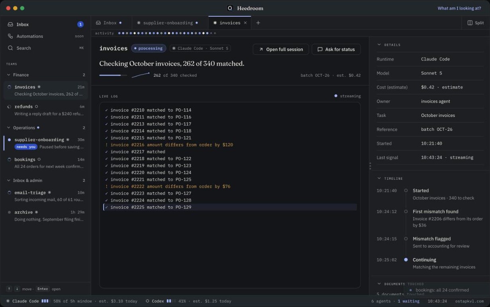The width and height of the screenshot is (490, 307).
Task: Select the refunds agent row
Action: click(45, 110)
